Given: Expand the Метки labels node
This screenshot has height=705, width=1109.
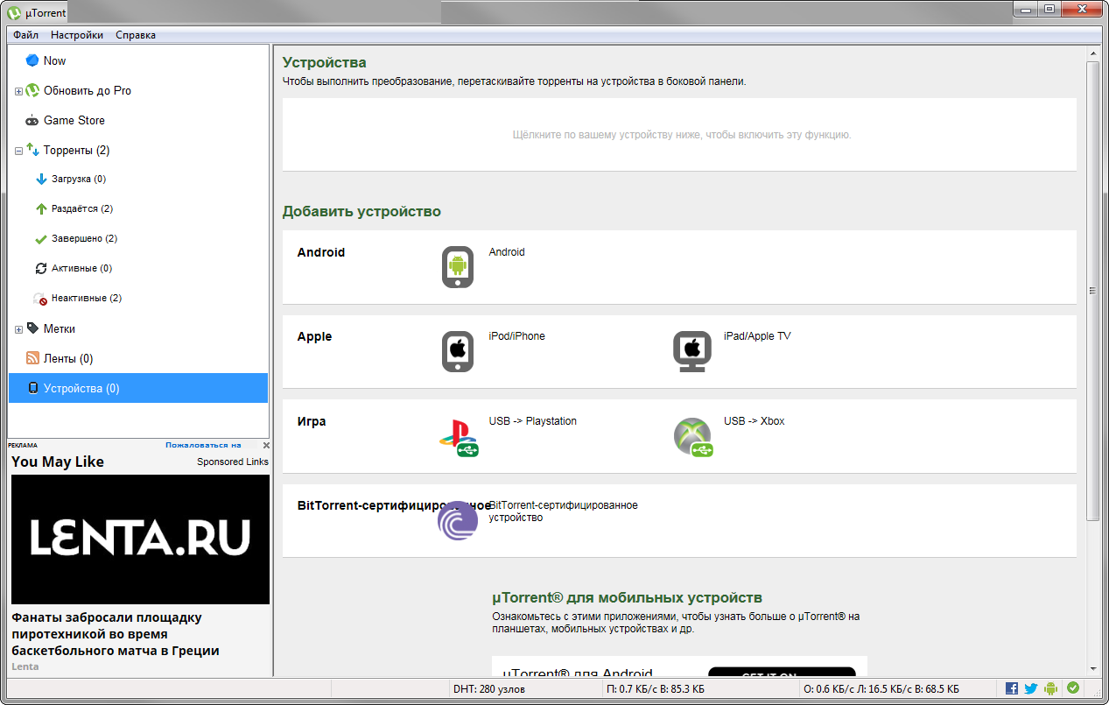Looking at the screenshot, I should tap(18, 329).
